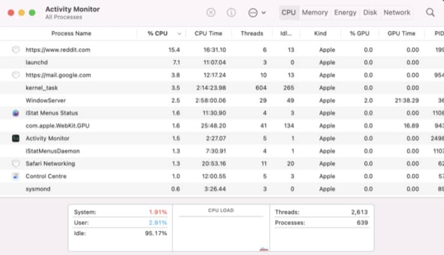Click the Activity Monitor process icon
The width and height of the screenshot is (444, 255).
[16, 138]
